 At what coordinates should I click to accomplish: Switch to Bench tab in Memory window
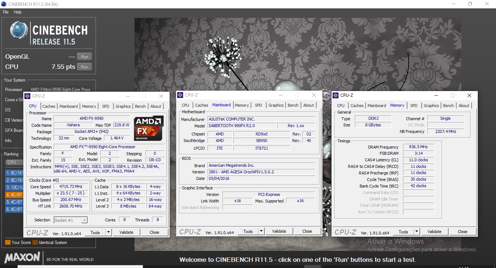449,106
